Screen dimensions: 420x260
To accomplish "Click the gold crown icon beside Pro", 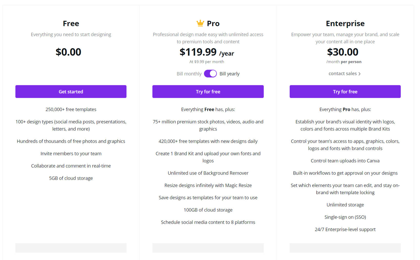I will [200, 23].
